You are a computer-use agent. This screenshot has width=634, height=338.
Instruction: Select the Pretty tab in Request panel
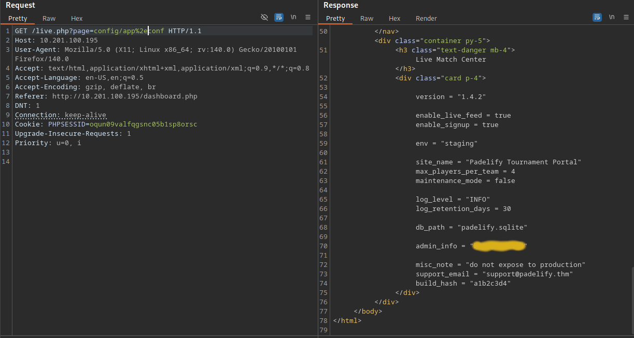tap(18, 19)
